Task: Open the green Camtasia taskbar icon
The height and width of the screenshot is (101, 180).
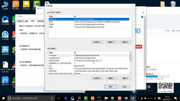Action: pos(86,98)
